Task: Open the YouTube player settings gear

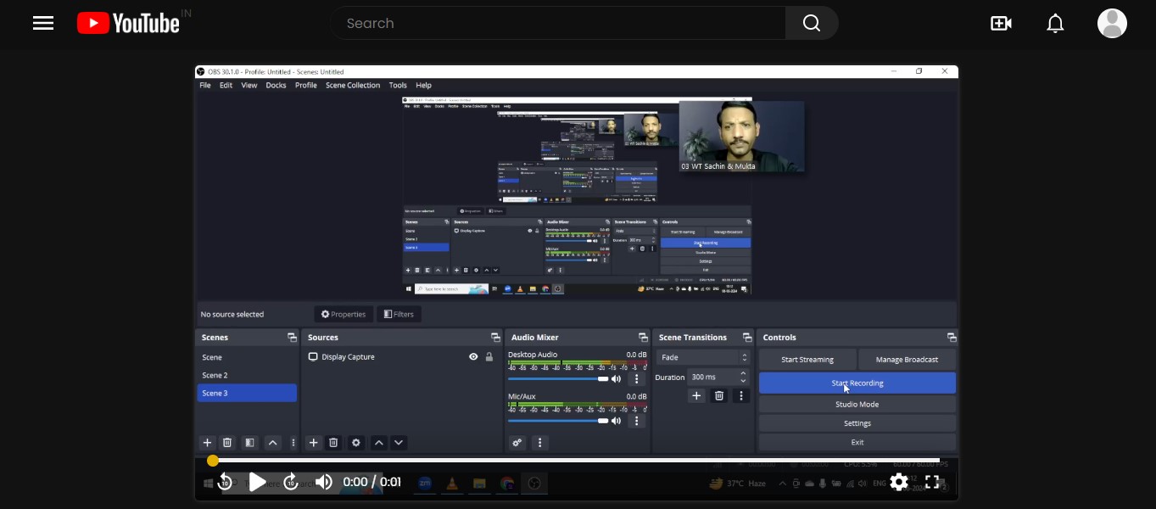Action: pyautogui.click(x=899, y=482)
